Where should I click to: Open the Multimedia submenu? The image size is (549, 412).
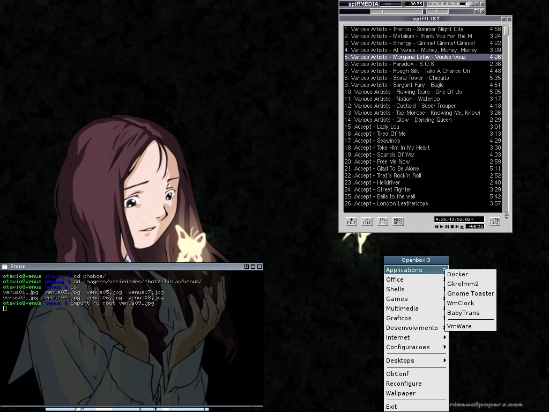(x=416, y=308)
